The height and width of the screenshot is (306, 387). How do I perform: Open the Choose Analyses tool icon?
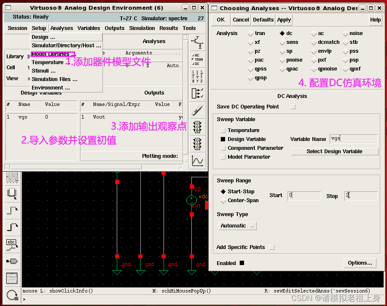pos(197,60)
